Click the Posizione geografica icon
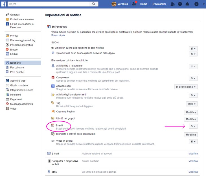The image size is (206, 176). point(7,45)
